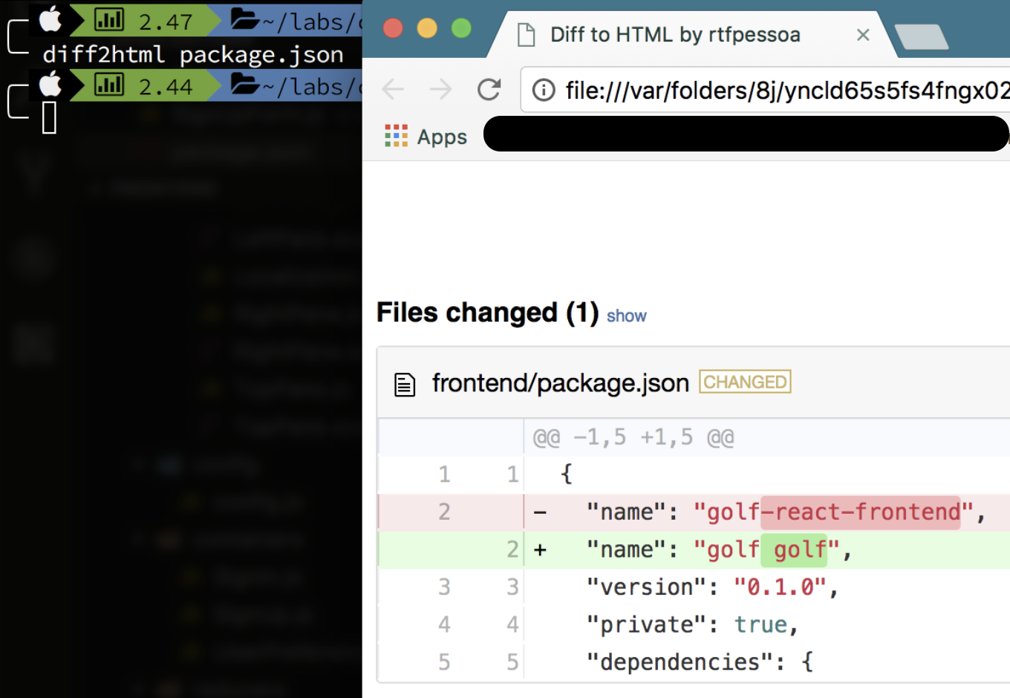Click the CHANGED tag label

[745, 382]
